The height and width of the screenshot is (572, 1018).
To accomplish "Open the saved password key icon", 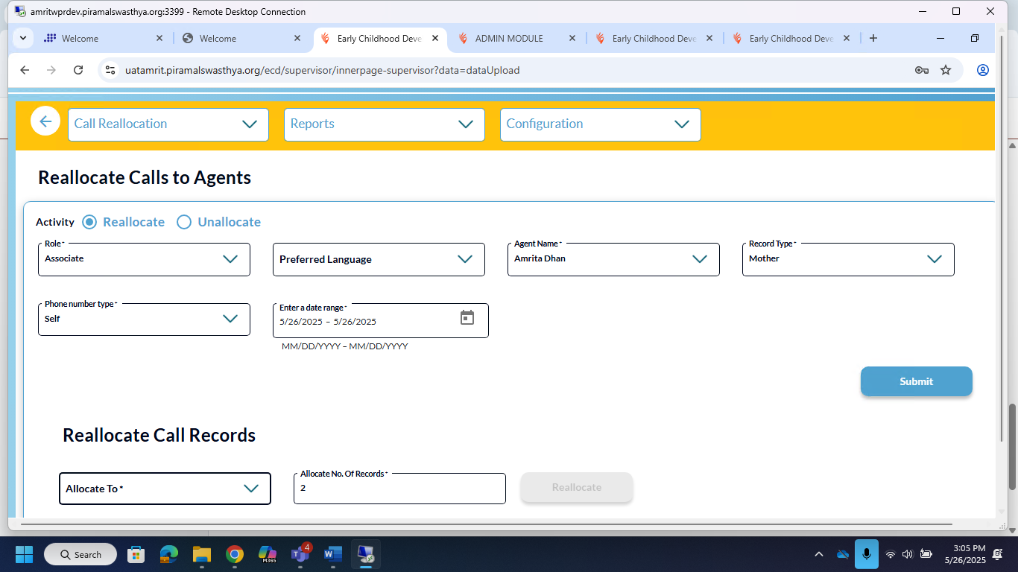I will [922, 70].
